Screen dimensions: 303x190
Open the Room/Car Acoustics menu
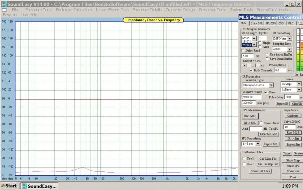click(x=274, y=10)
